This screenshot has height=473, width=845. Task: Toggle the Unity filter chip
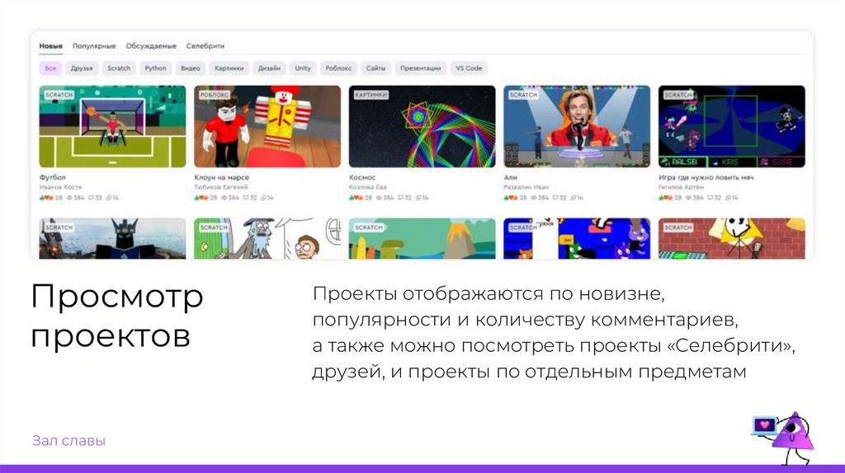click(302, 68)
